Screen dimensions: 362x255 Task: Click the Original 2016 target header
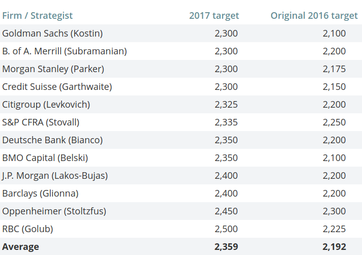(314, 16)
